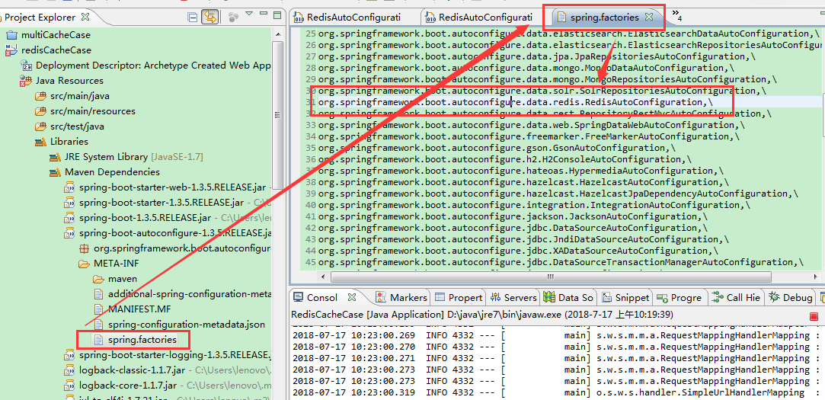Close the spring.factories editor tab

tap(649, 17)
